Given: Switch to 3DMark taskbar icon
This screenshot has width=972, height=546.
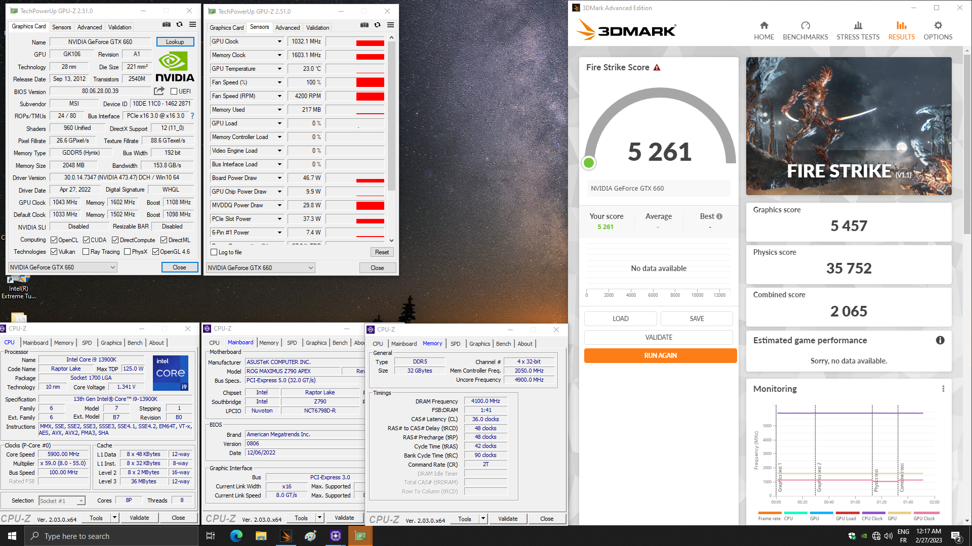Looking at the screenshot, I should [286, 536].
